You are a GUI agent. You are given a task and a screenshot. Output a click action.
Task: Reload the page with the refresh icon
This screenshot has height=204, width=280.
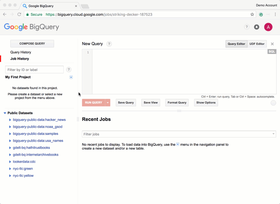pyautogui.click(x=19, y=14)
